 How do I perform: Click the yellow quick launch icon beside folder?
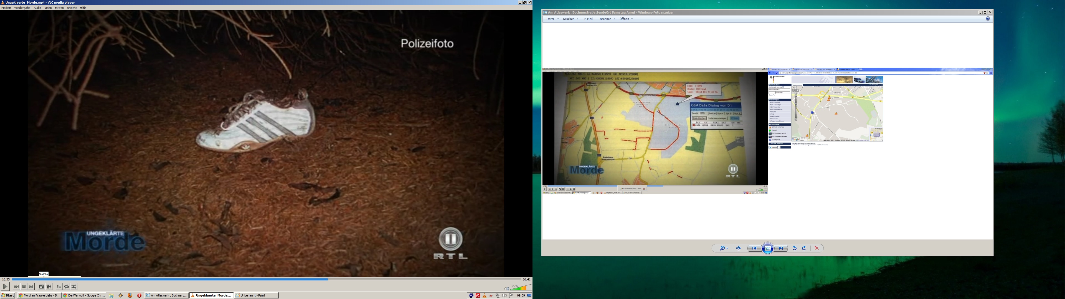[x=121, y=295]
